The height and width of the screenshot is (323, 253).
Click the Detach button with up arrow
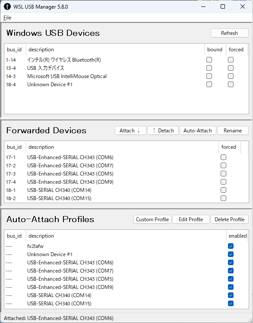pos(163,131)
